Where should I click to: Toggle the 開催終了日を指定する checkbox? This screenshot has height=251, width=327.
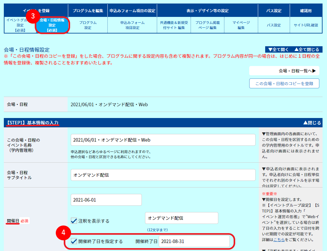click(x=74, y=241)
